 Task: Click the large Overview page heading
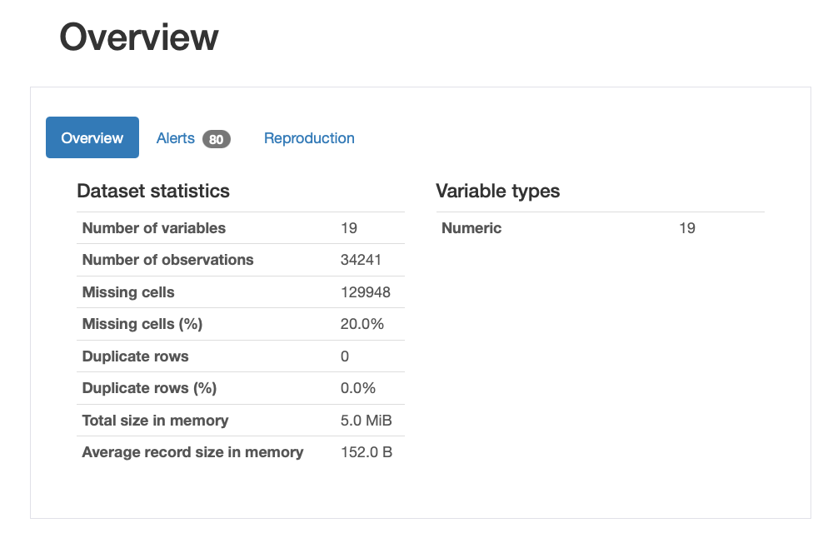coord(139,37)
